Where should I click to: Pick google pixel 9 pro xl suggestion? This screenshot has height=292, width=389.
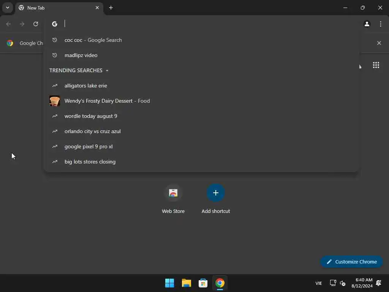click(x=201, y=146)
